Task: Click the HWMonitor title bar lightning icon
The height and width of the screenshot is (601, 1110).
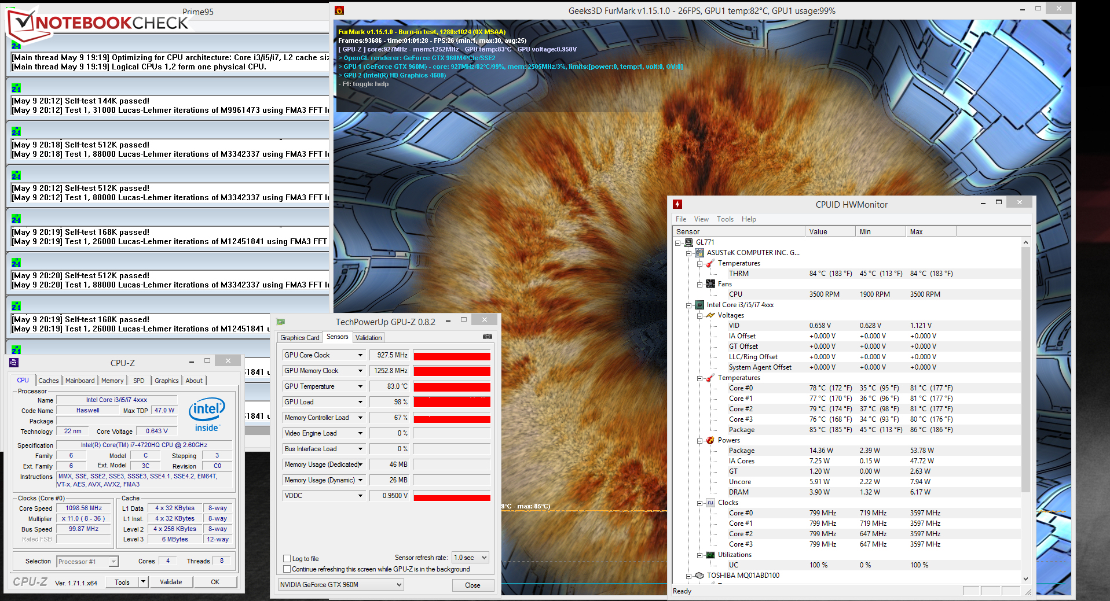Action: point(677,204)
